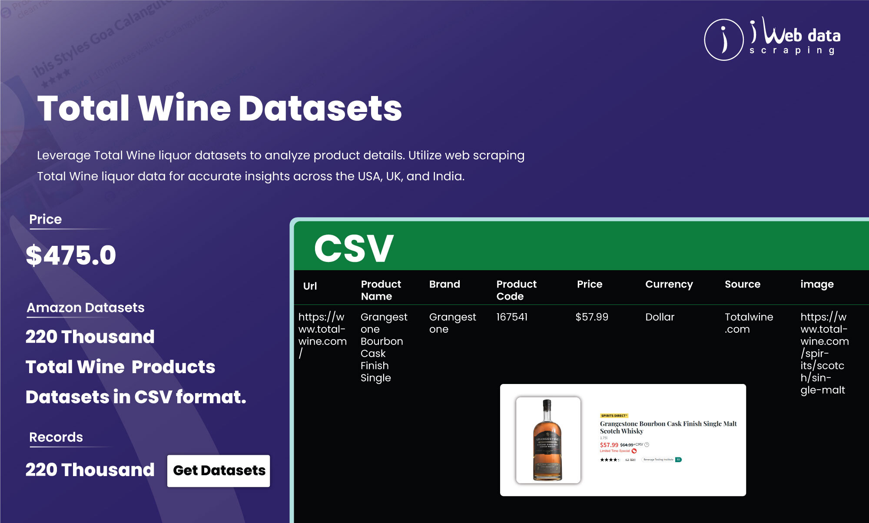
Task: Click the star rating in the product card
Action: (x=610, y=460)
